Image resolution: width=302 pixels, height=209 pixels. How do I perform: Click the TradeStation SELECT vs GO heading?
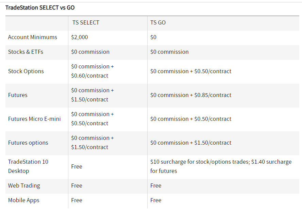40,7
